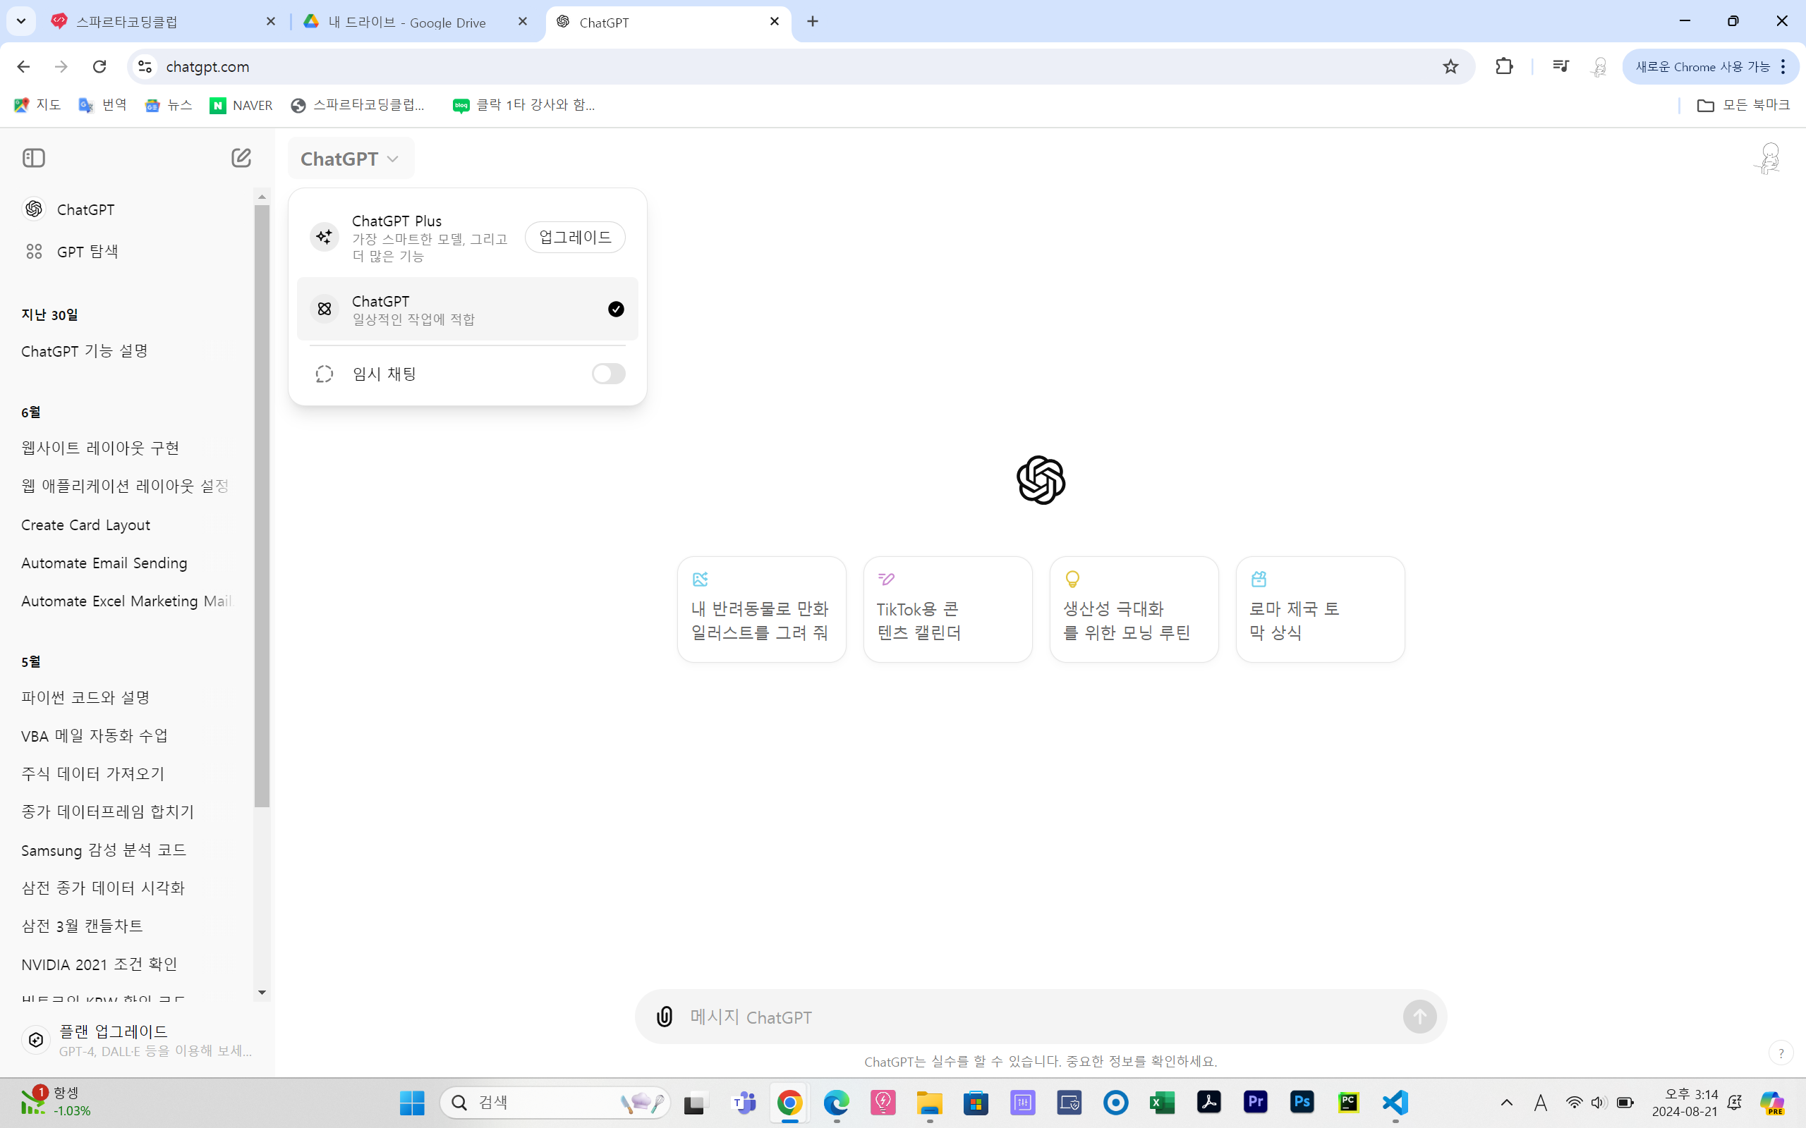Reload the page
The image size is (1806, 1128).
(x=99, y=66)
